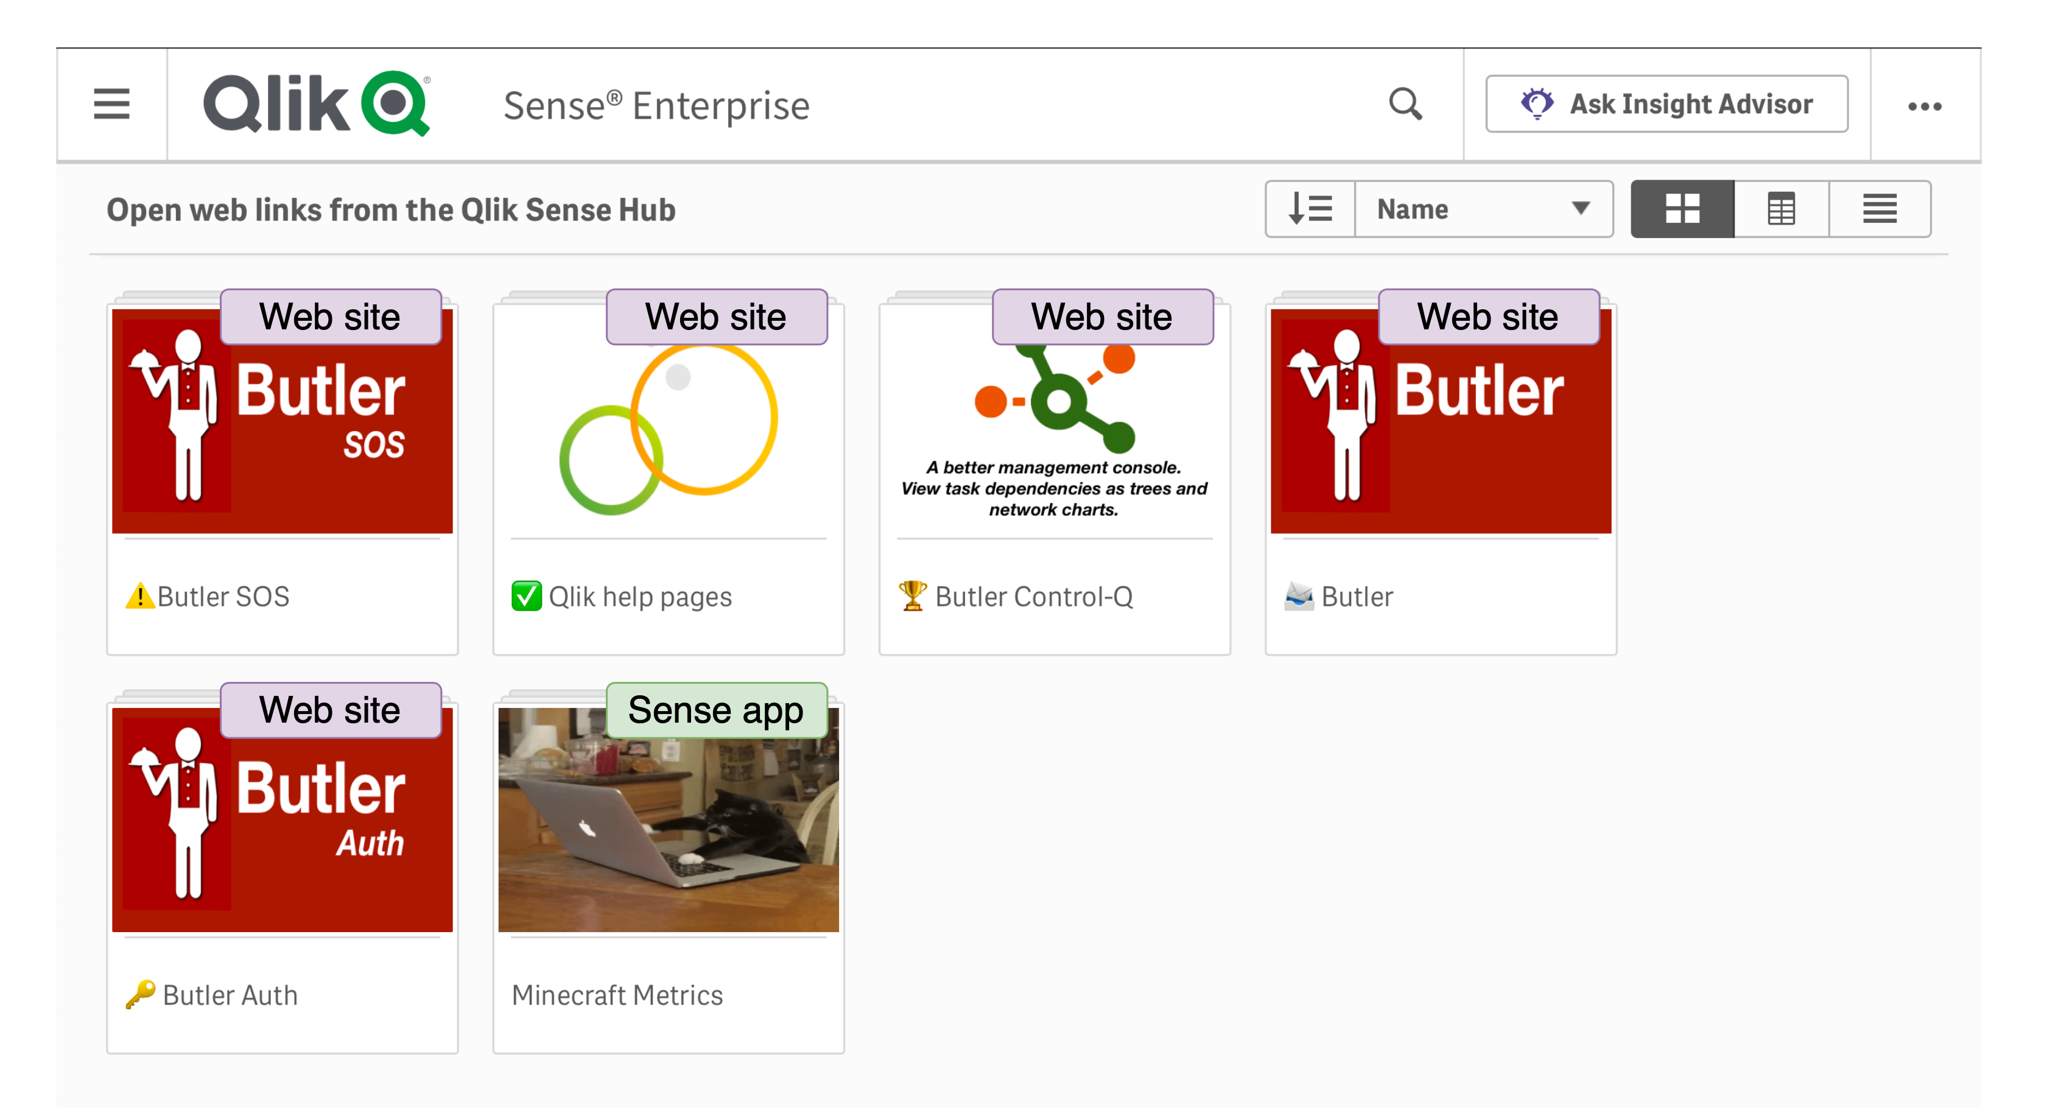This screenshot has height=1108, width=2058.
Task: Open the Minecraft Metrics app thumbnail
Action: point(668,819)
